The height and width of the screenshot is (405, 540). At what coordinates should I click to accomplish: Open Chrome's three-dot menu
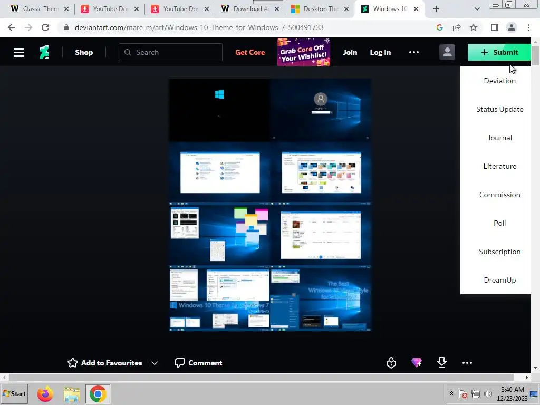528,27
